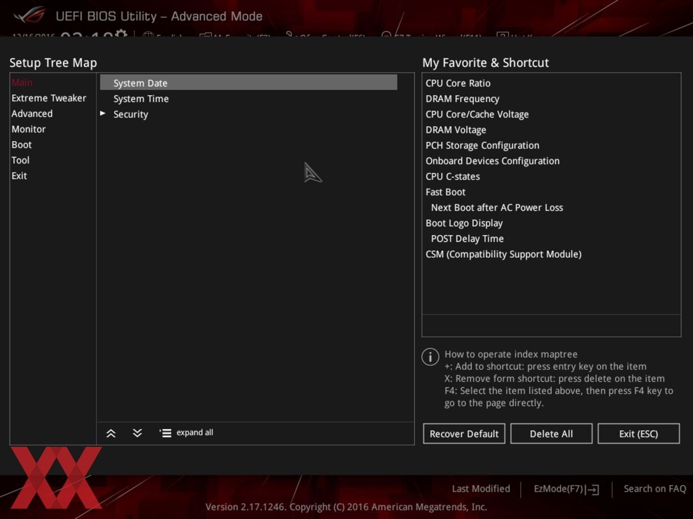Click the collapse-up double chevron icon
The image size is (693, 519).
[111, 433]
